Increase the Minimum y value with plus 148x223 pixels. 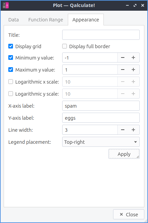point(133,58)
